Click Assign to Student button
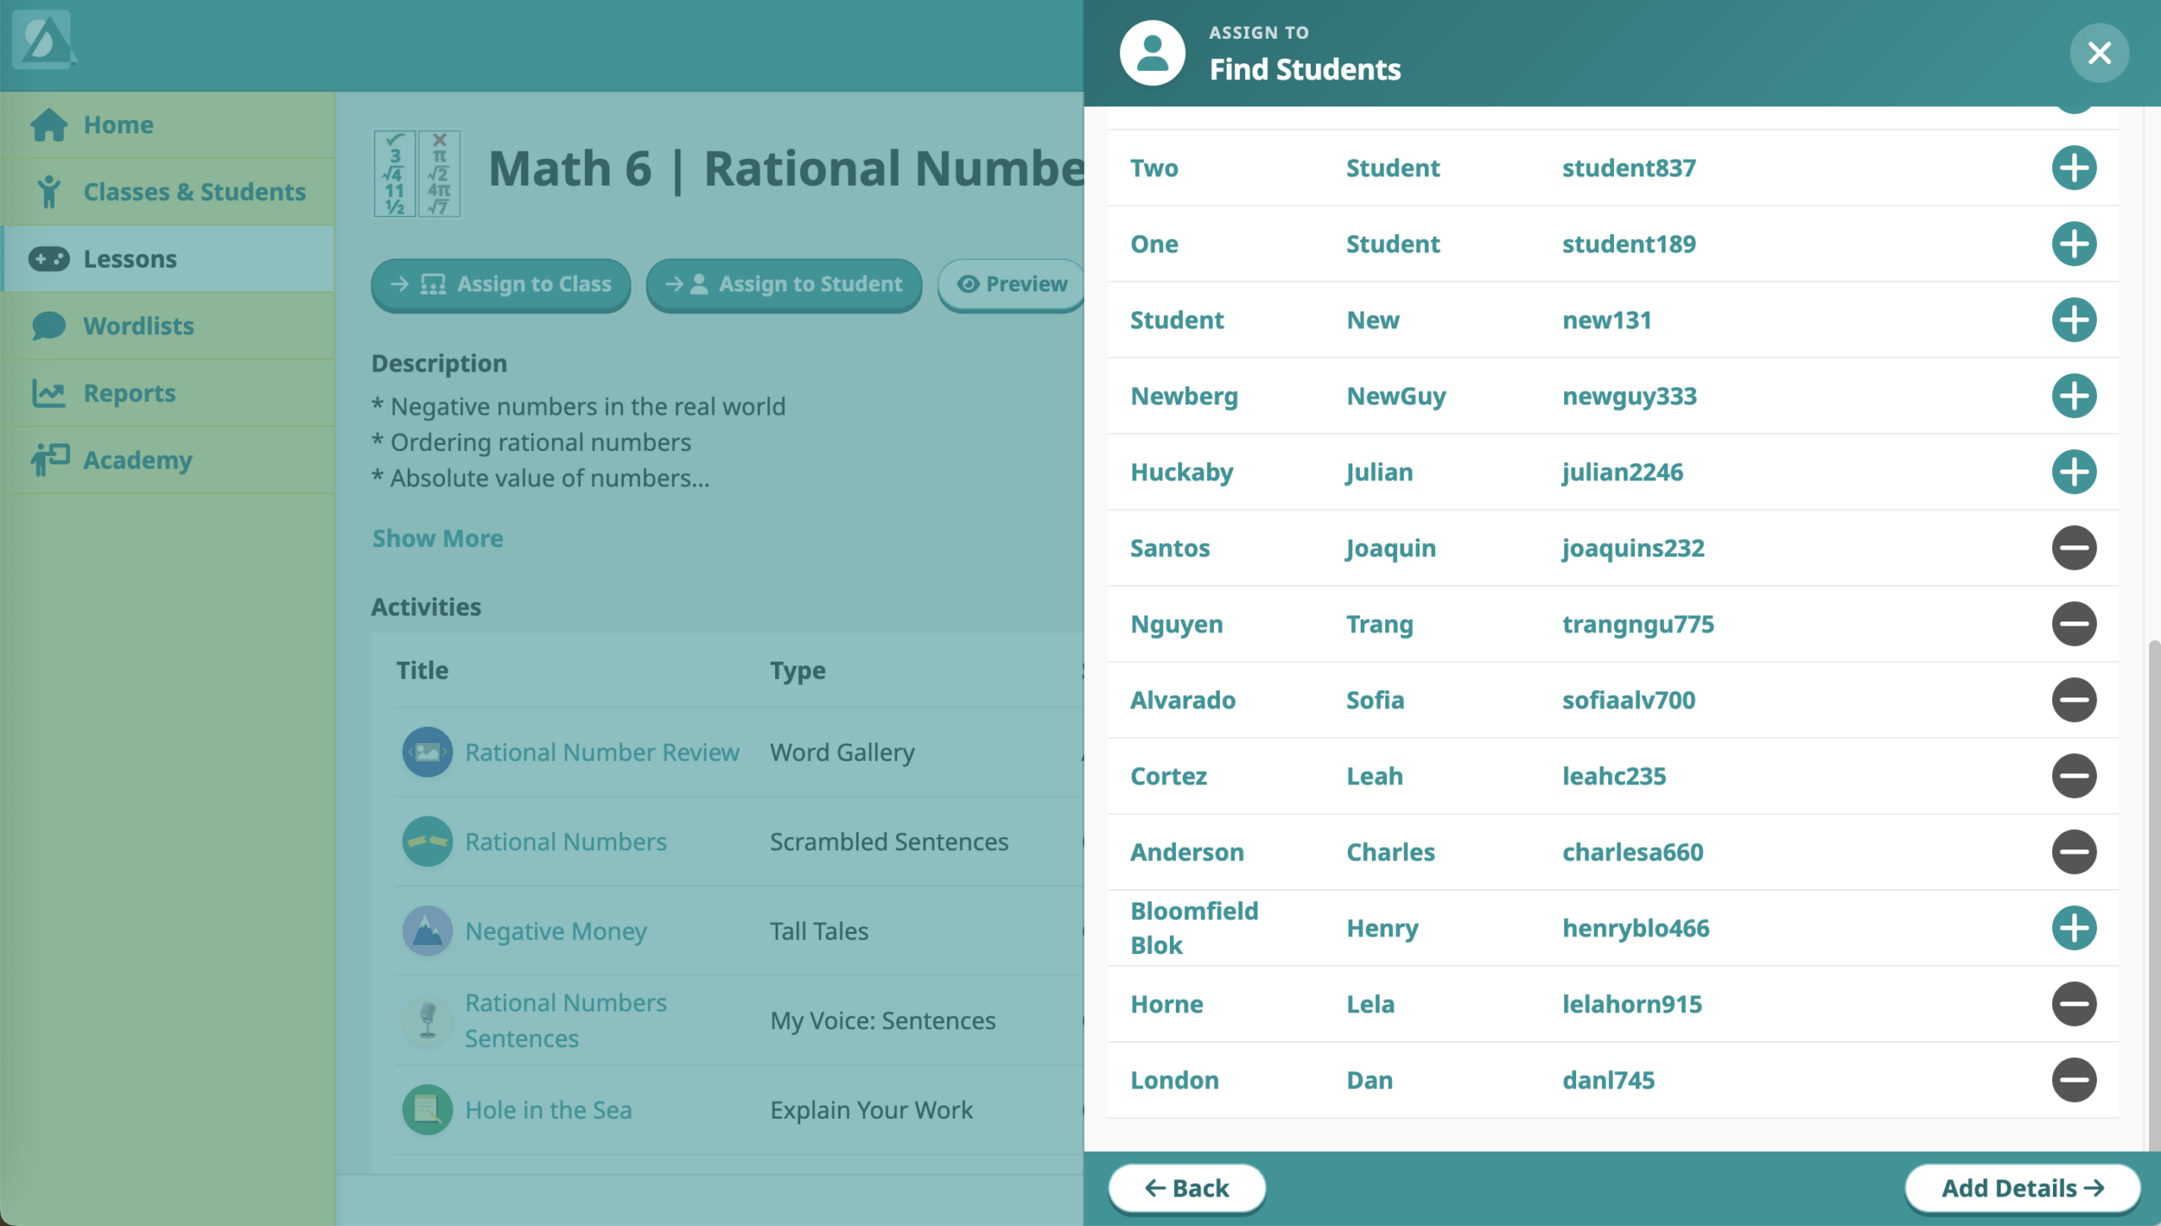2161x1226 pixels. pos(783,285)
